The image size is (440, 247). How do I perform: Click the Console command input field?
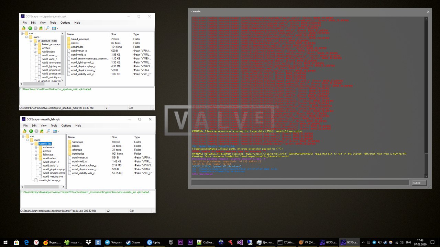coord(300,183)
